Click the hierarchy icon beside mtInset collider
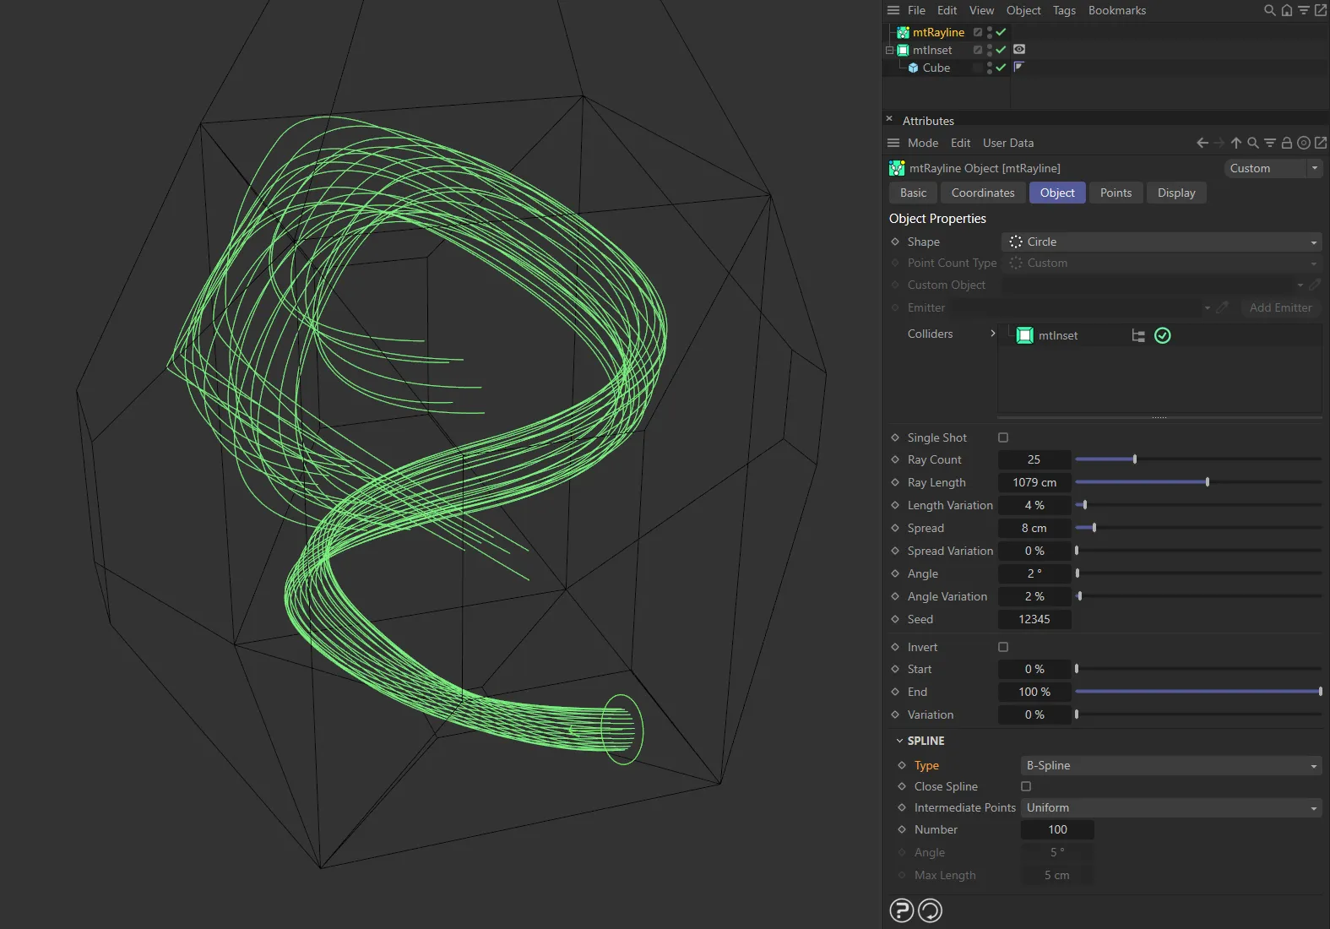This screenshot has height=929, width=1330. point(1138,335)
